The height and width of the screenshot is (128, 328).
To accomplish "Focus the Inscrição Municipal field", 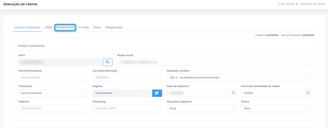I will pos(127,78).
